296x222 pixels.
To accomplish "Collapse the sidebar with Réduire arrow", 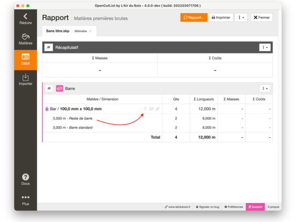I will (25, 19).
